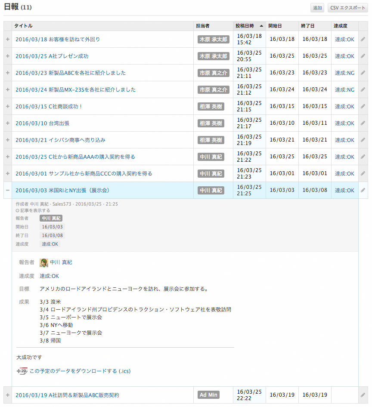Screen dimensions: 372x407
Task: Sort table by タイトル column header
Action: point(23,26)
